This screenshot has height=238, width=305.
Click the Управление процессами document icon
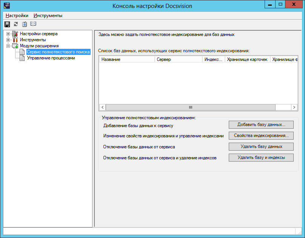22,58
